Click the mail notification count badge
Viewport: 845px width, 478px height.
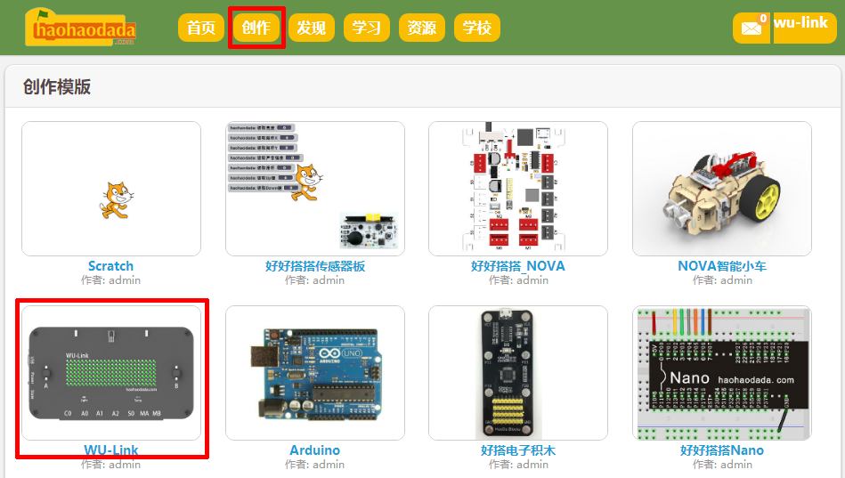click(x=763, y=19)
